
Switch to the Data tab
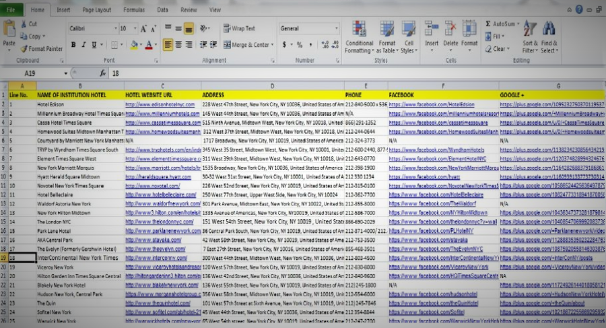pos(162,9)
